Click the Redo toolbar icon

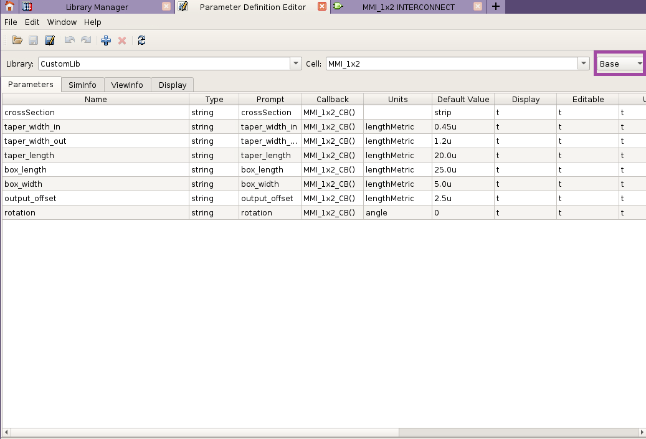(86, 40)
